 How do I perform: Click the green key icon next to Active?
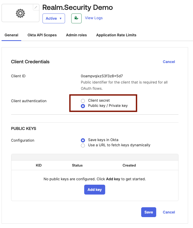[76, 18]
